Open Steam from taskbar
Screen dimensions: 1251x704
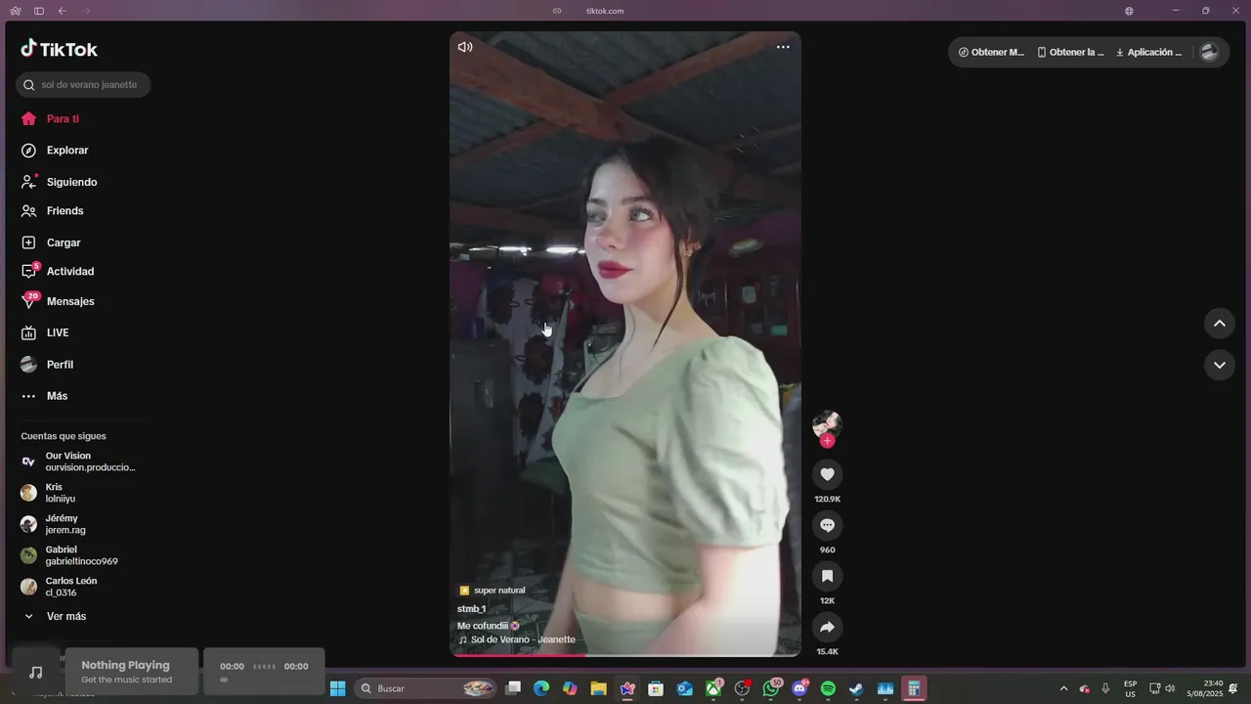pyautogui.click(x=856, y=688)
